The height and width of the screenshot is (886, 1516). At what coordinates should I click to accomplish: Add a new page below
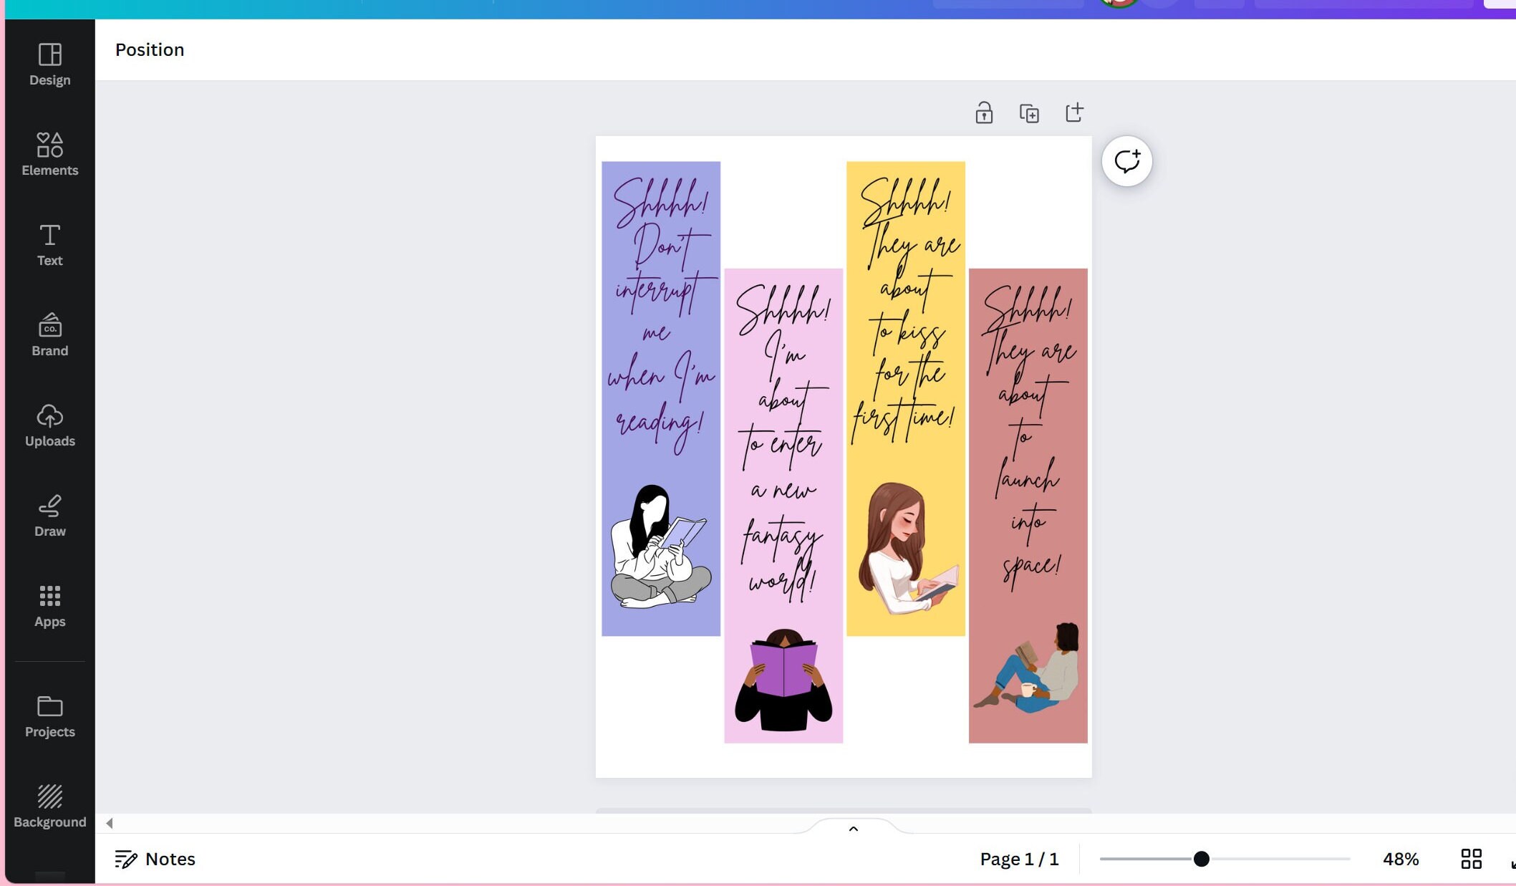1073,112
